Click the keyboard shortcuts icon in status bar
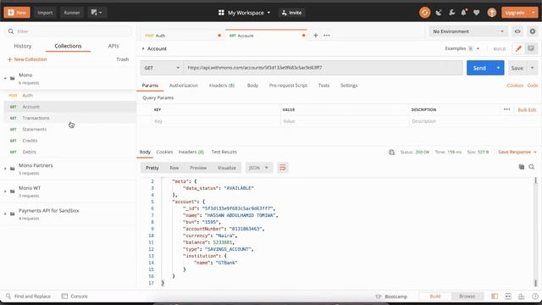Screen dimensions: 542x305 pyautogui.click(x=522, y=297)
